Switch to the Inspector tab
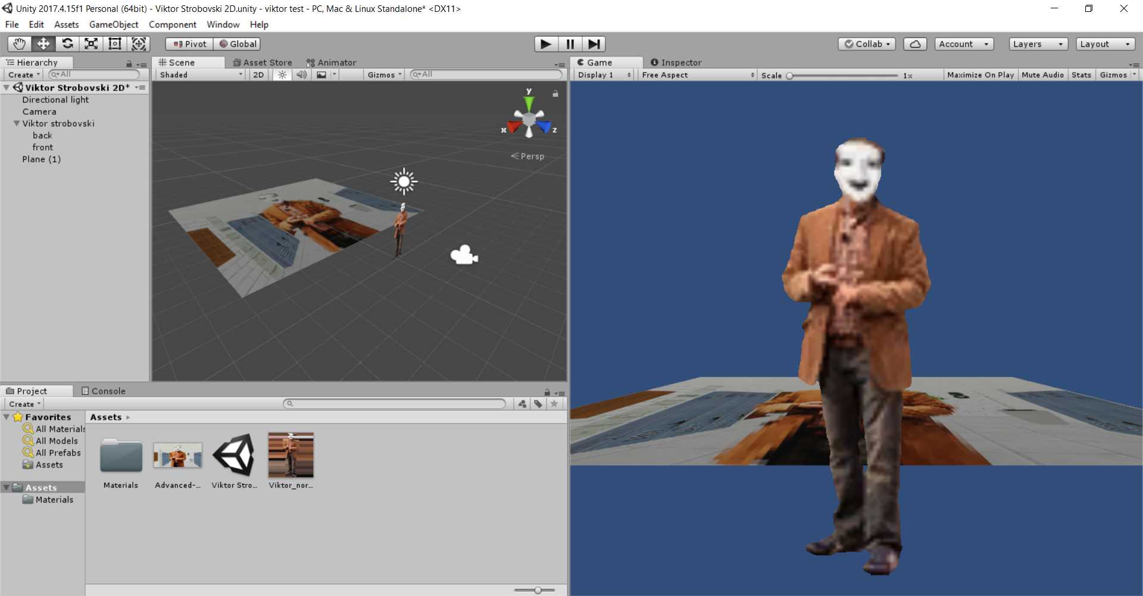 click(x=676, y=62)
